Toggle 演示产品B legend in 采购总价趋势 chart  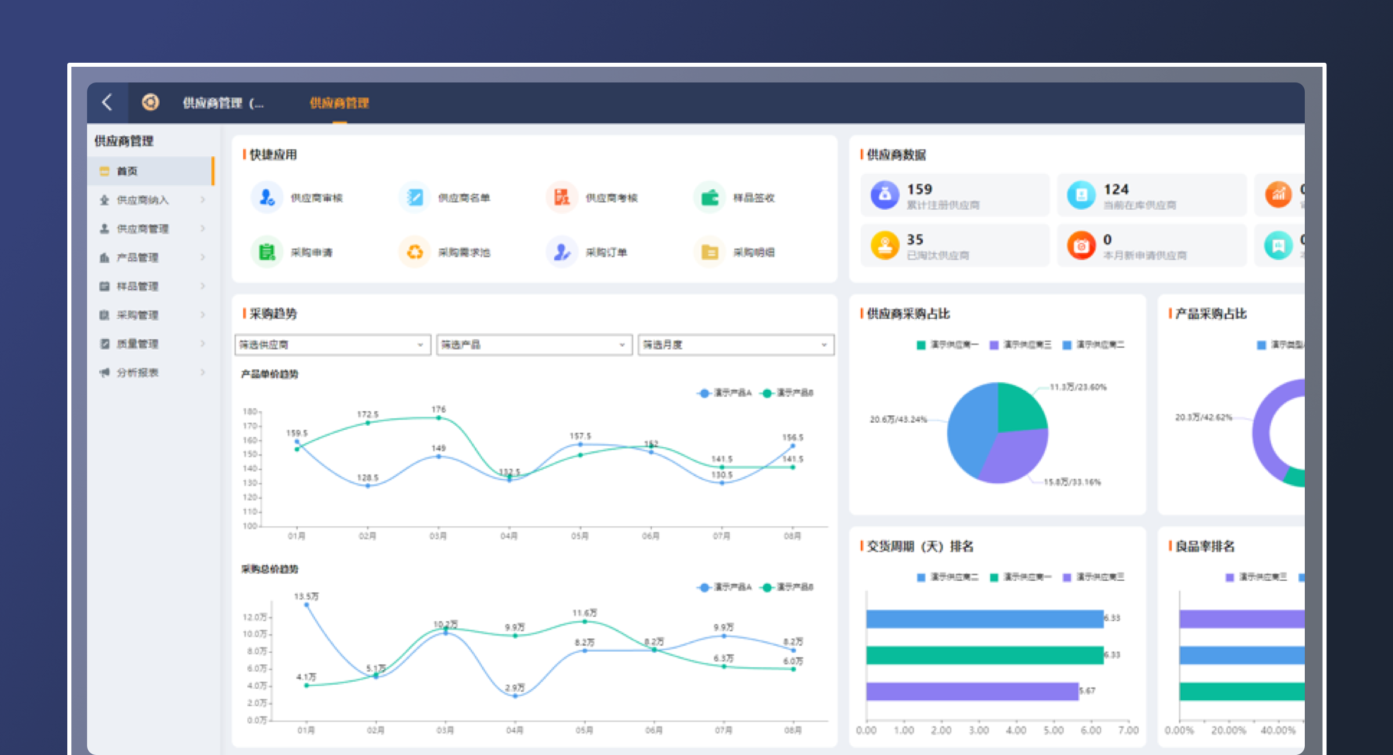[788, 587]
